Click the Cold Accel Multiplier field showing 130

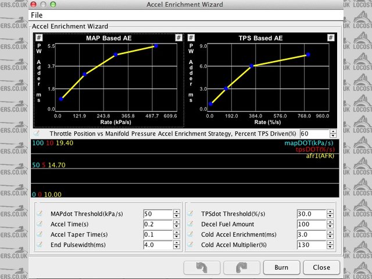click(312, 245)
